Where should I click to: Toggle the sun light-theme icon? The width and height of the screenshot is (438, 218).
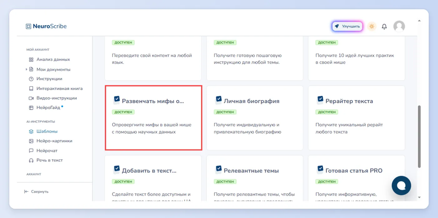372,26
